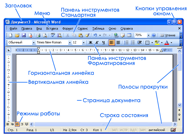
Task: Click spelling status book icon in status bar
Action: (173, 130)
